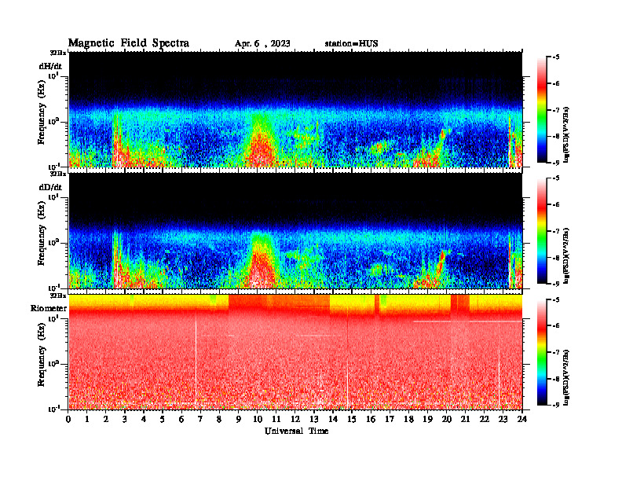Click the "Apr. 6 , 2023" date label
Viewport: 622px width, 481px height.
[x=262, y=44]
